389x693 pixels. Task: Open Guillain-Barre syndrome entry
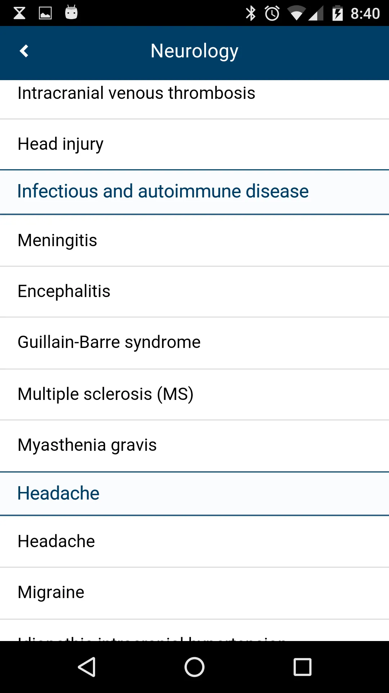(x=194, y=343)
